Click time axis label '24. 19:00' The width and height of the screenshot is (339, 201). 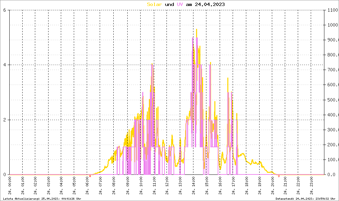(x=260, y=186)
